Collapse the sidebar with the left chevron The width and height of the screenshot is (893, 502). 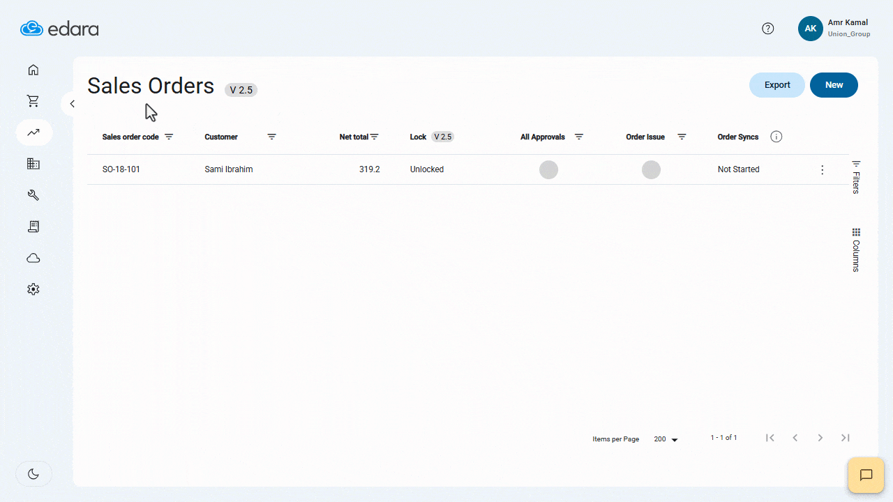click(72, 103)
